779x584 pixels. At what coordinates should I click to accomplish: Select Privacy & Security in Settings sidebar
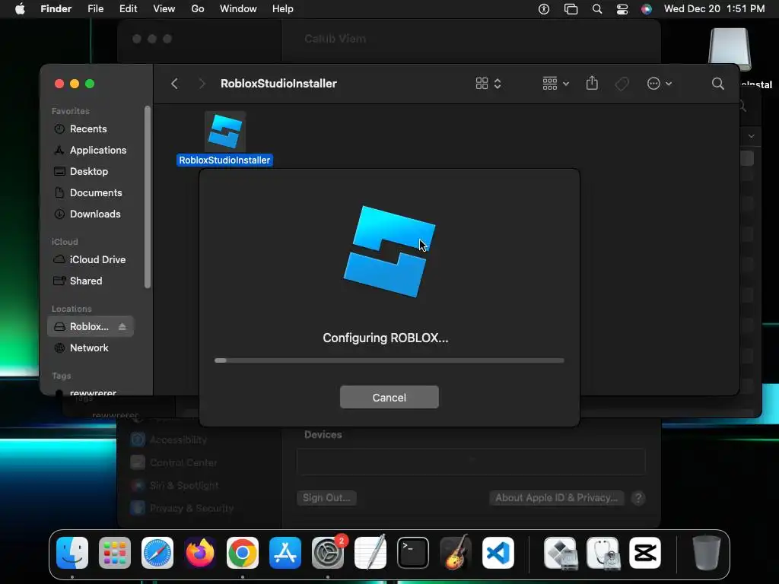click(x=182, y=508)
